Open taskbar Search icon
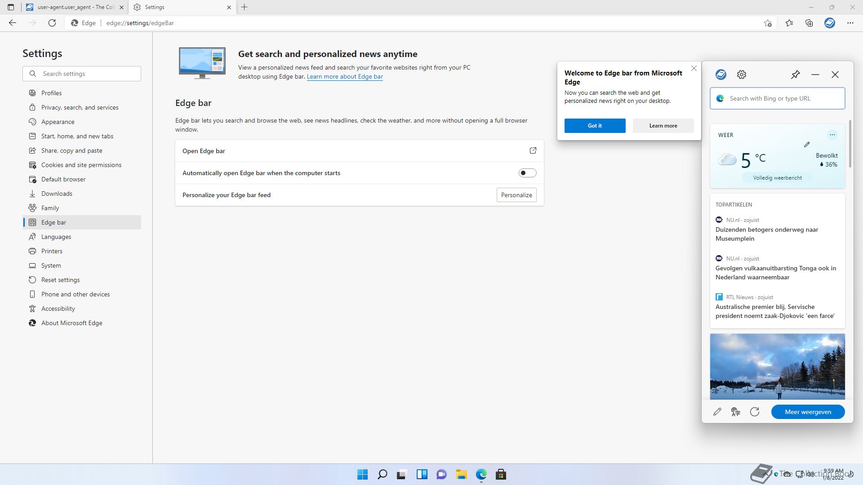 click(383, 474)
